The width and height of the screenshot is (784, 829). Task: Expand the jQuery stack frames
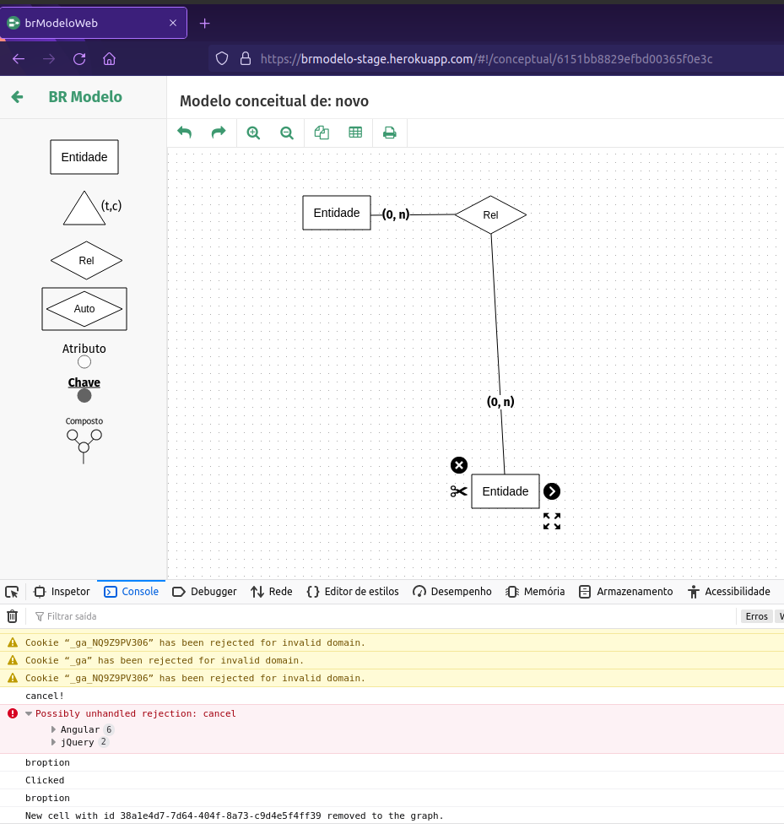click(53, 742)
